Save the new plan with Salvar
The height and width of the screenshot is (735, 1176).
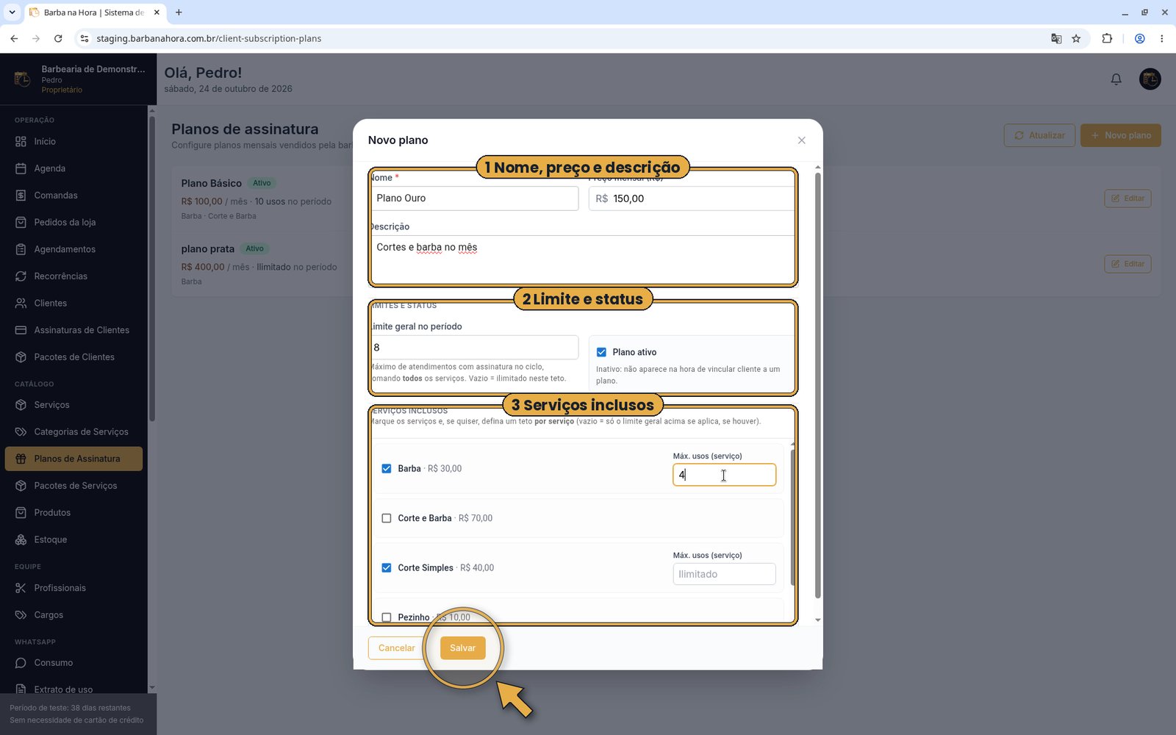(x=463, y=648)
